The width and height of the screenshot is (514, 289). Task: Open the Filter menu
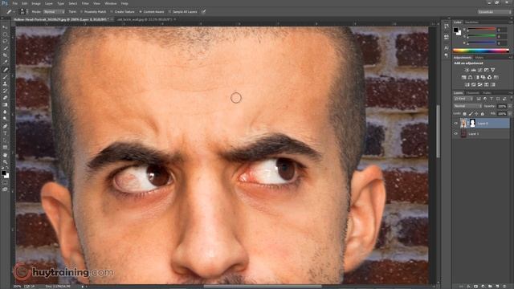(x=85, y=3)
